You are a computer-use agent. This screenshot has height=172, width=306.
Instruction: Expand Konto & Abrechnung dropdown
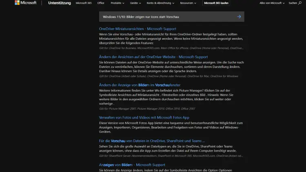160,3
